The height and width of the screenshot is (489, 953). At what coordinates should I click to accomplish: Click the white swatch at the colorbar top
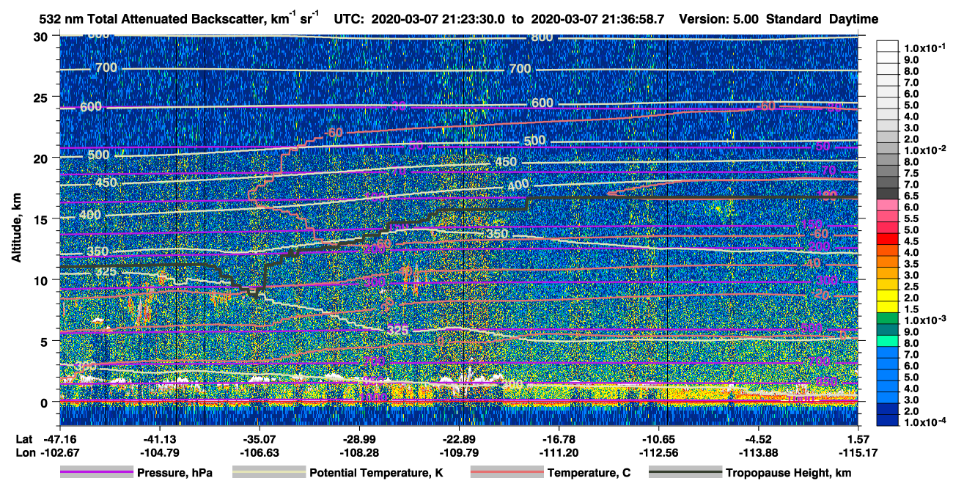(888, 45)
